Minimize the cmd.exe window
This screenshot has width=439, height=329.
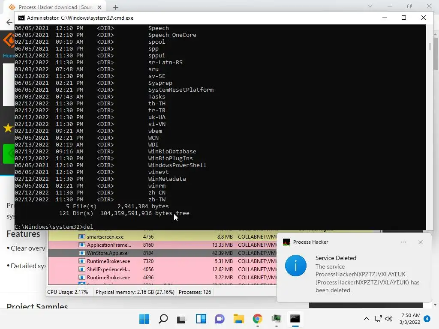click(x=385, y=18)
